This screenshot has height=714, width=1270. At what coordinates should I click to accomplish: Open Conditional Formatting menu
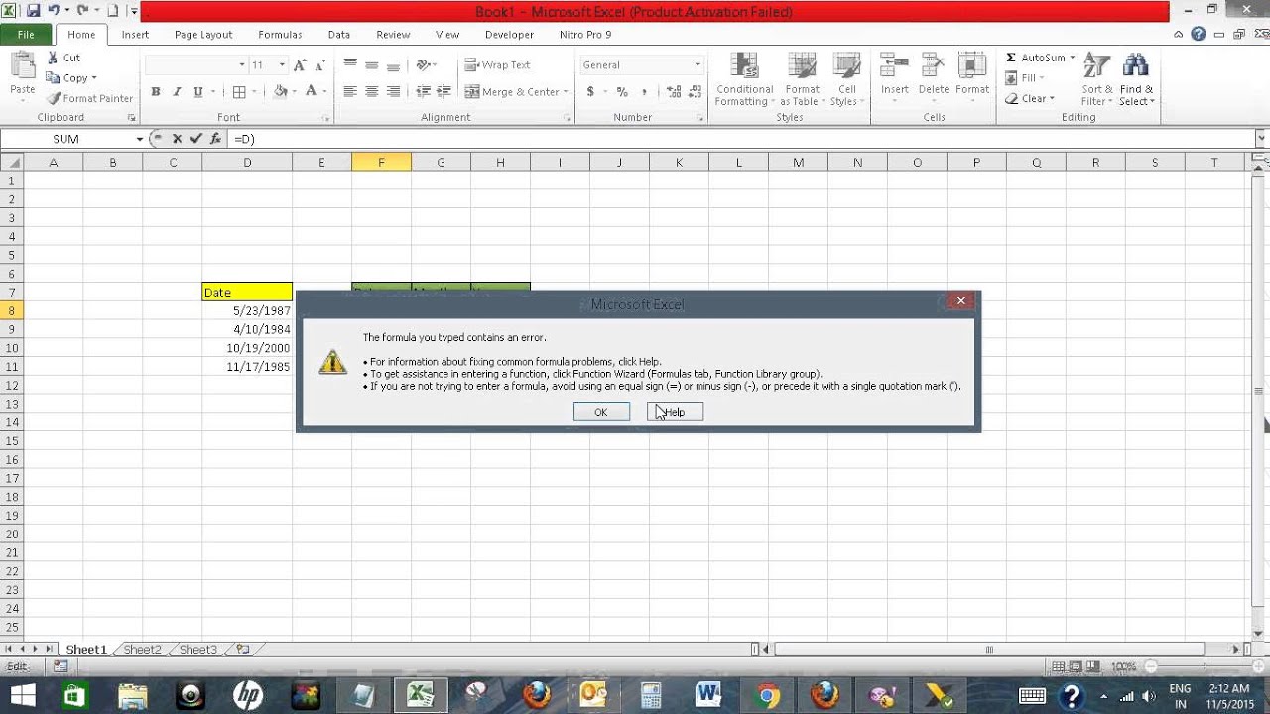tap(744, 79)
